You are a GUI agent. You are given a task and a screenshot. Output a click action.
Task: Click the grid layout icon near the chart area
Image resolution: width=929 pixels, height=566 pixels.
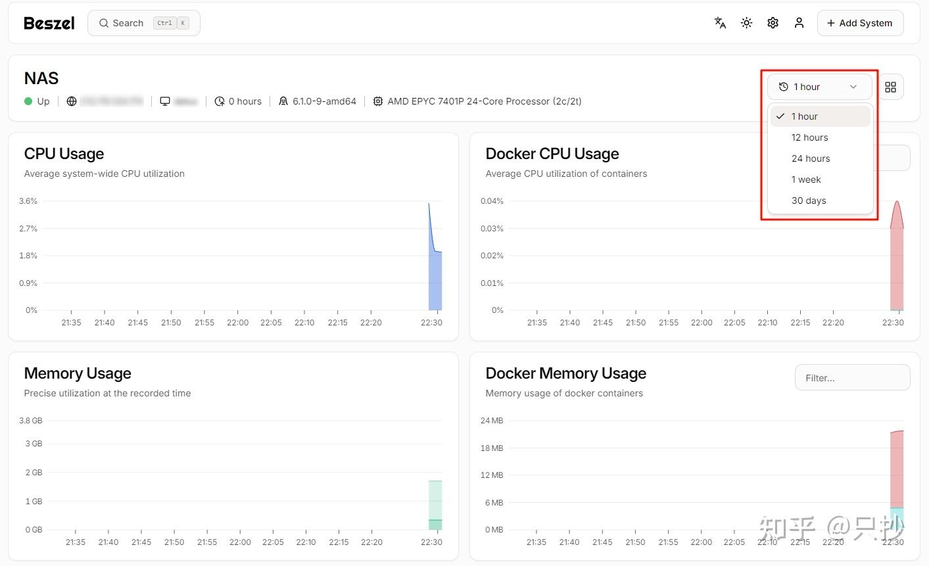pyautogui.click(x=891, y=86)
